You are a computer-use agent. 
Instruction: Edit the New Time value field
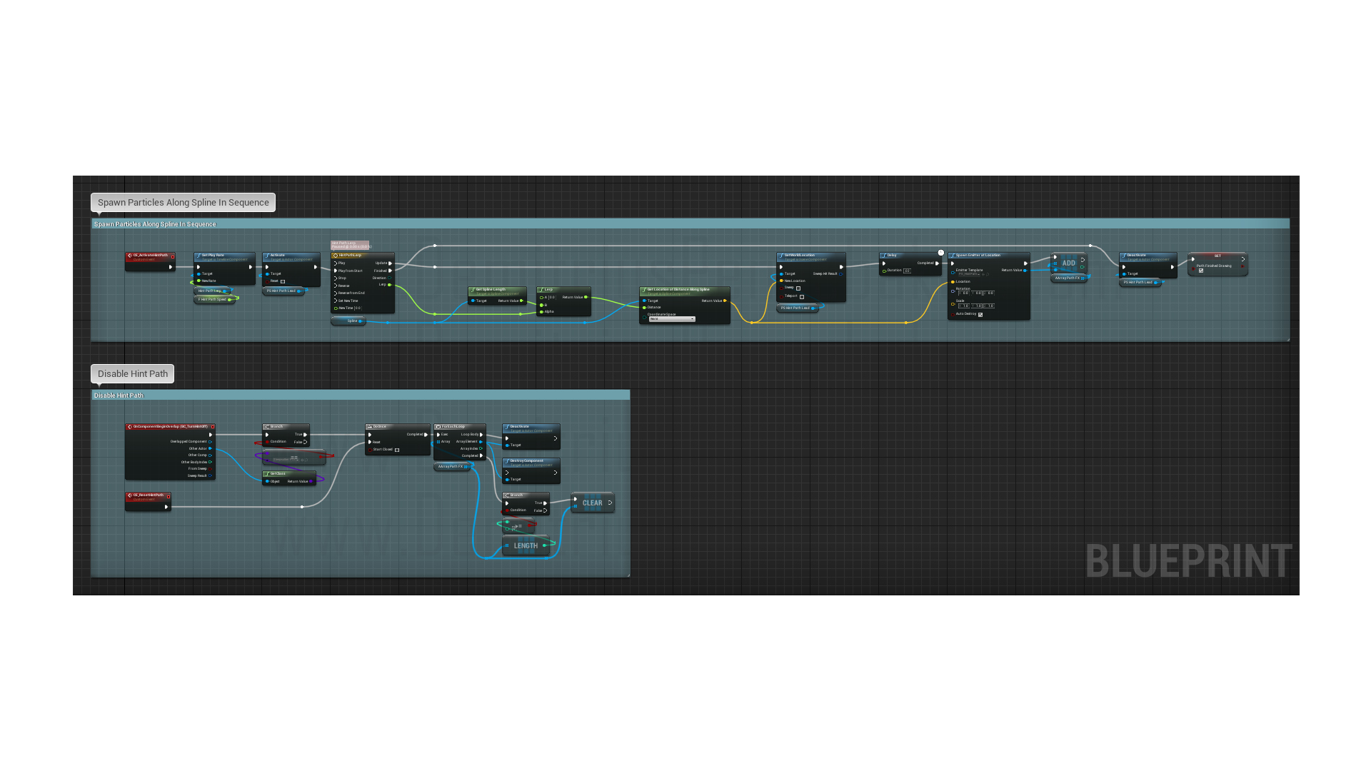358,308
